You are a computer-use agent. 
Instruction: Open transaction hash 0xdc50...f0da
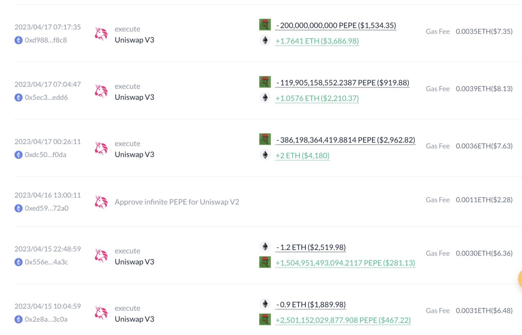click(x=45, y=155)
